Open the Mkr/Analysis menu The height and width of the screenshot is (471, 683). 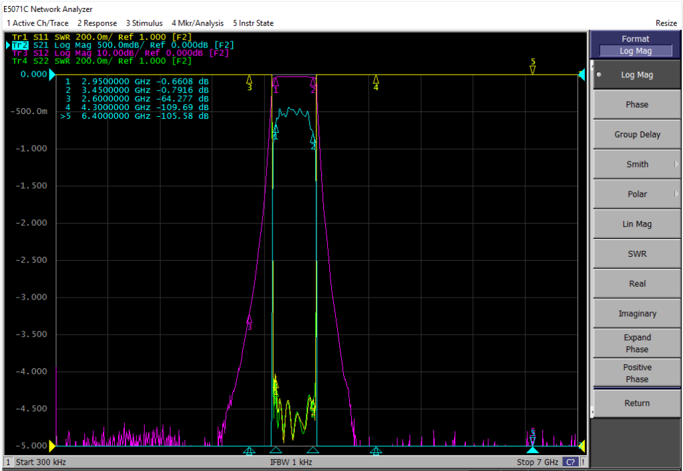pos(198,23)
